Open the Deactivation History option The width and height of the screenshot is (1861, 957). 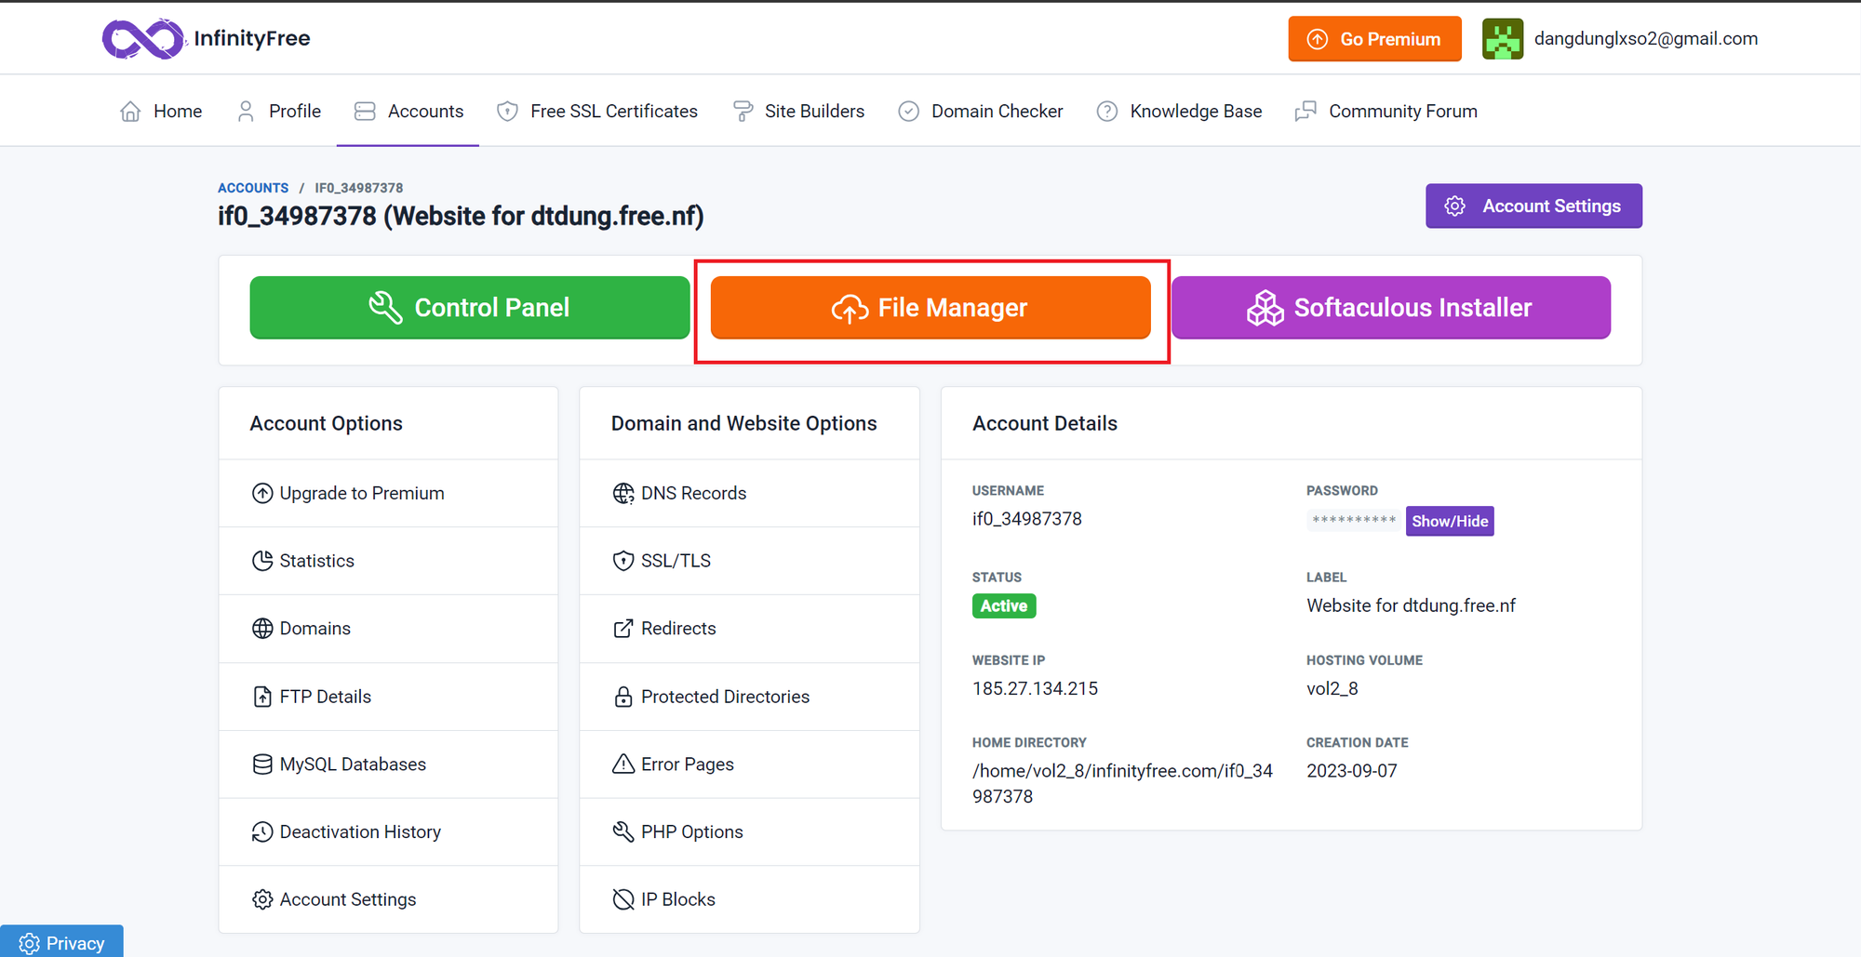pos(388,832)
